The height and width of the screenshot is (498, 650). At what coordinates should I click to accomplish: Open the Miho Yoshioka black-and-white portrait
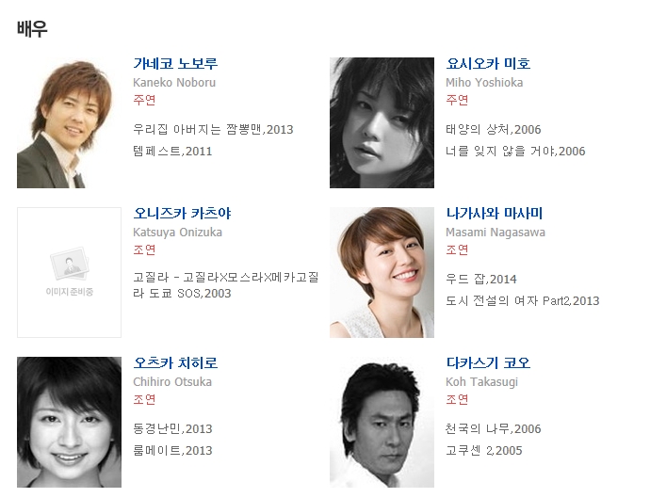click(382, 122)
